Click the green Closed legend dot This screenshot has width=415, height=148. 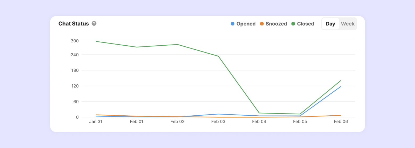click(x=293, y=24)
